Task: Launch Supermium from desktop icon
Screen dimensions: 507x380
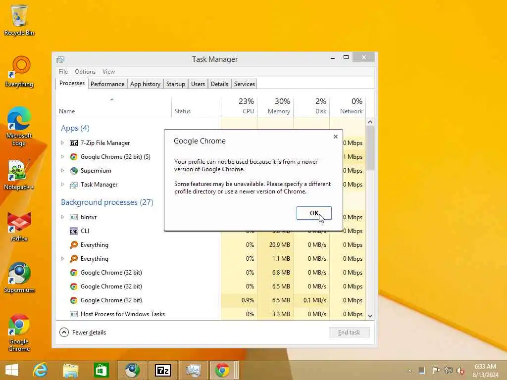Action: [x=19, y=277]
